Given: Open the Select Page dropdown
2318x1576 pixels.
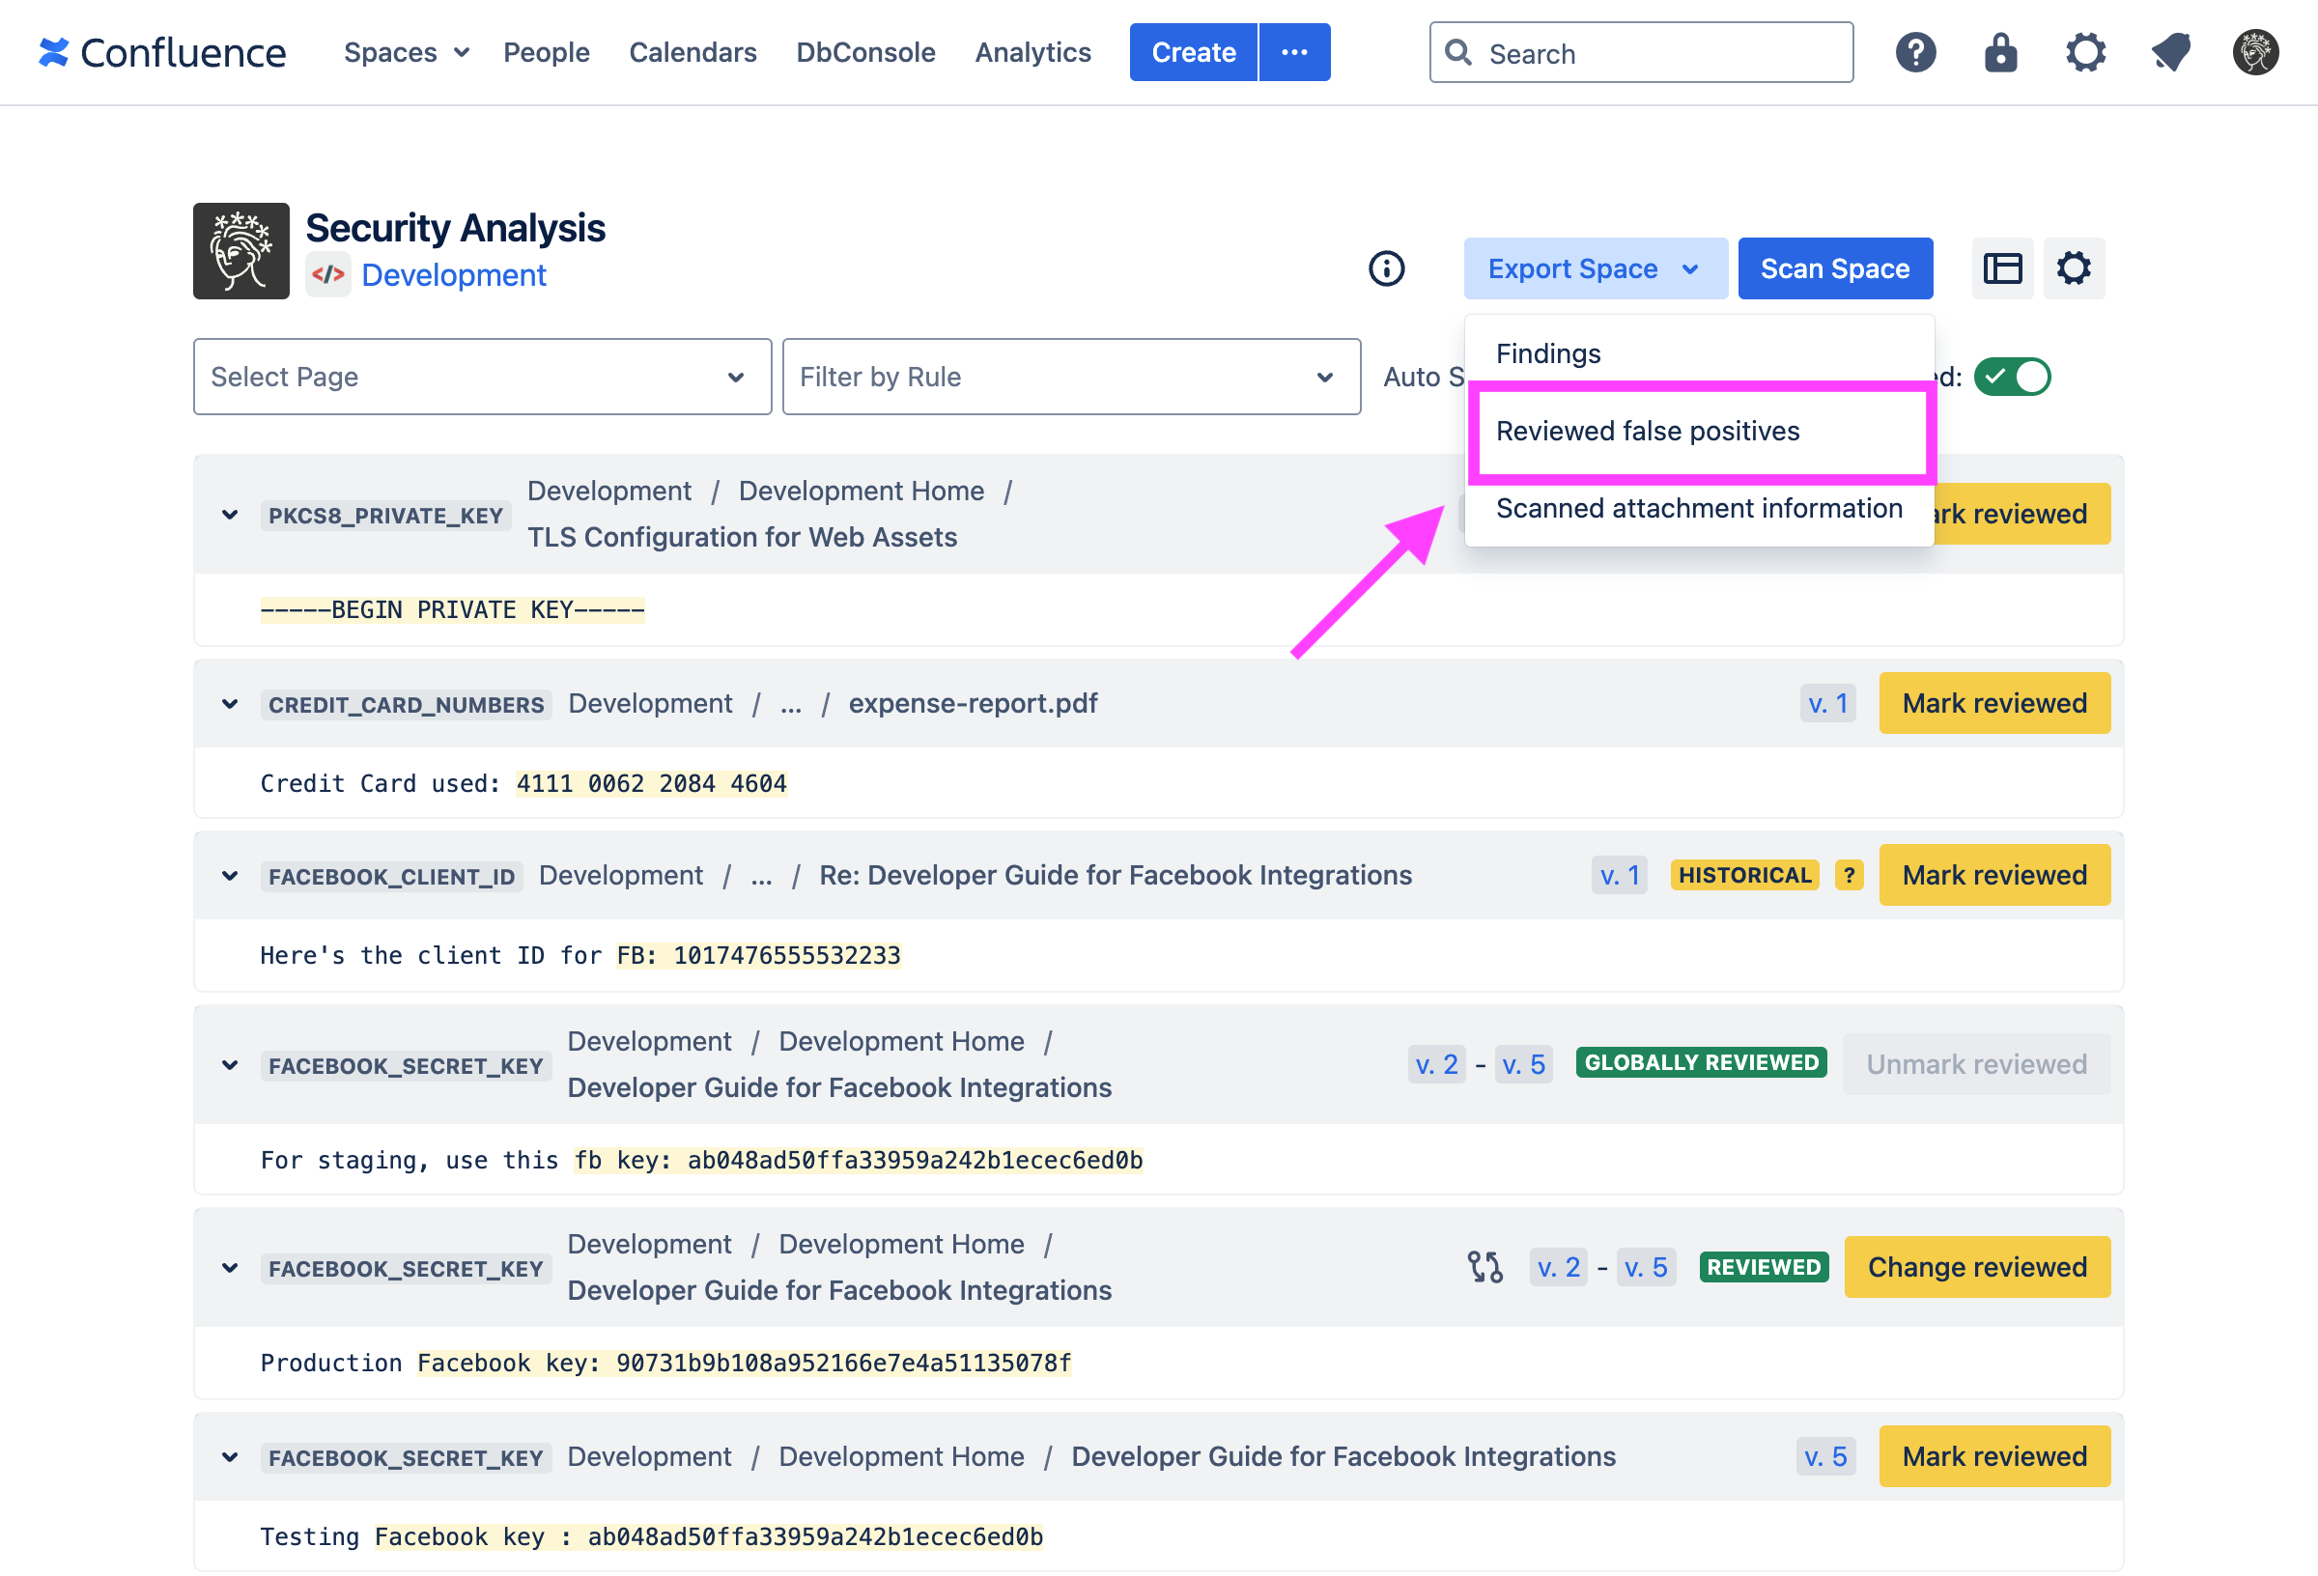Looking at the screenshot, I should [482, 377].
